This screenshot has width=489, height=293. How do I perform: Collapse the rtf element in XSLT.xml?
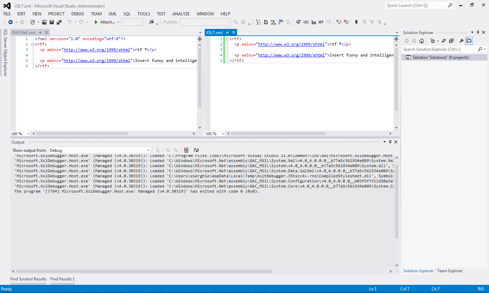(226, 38)
